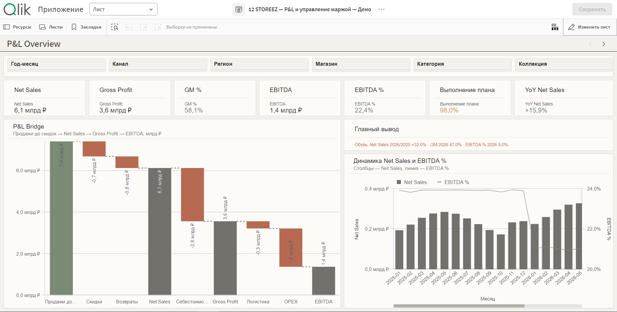Clear all selections icon

coord(158,27)
